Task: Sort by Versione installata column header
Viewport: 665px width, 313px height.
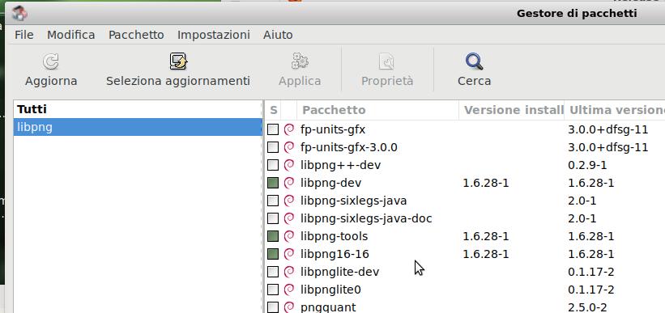Action: 511,110
